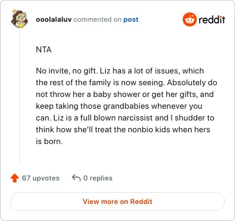Click the "commented on" gray text

pyautogui.click(x=98, y=19)
